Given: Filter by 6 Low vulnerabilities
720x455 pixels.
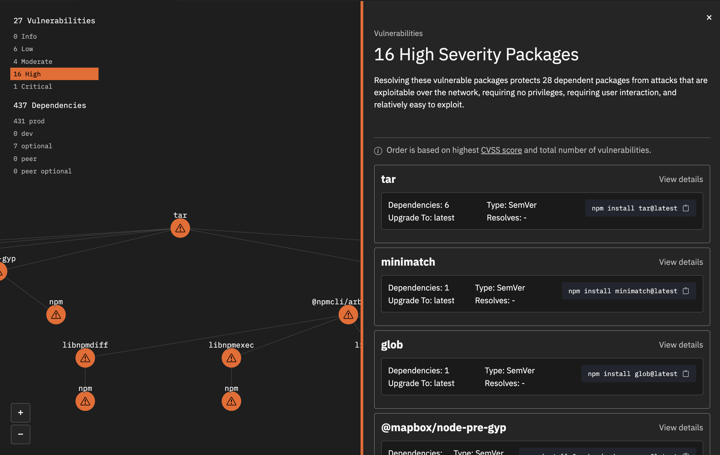Looking at the screenshot, I should point(23,49).
